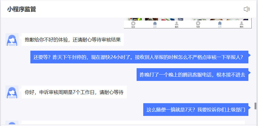Click the partially visible agent avatar at the bottom
Viewport: 258px width, 126px height.
click(12, 123)
